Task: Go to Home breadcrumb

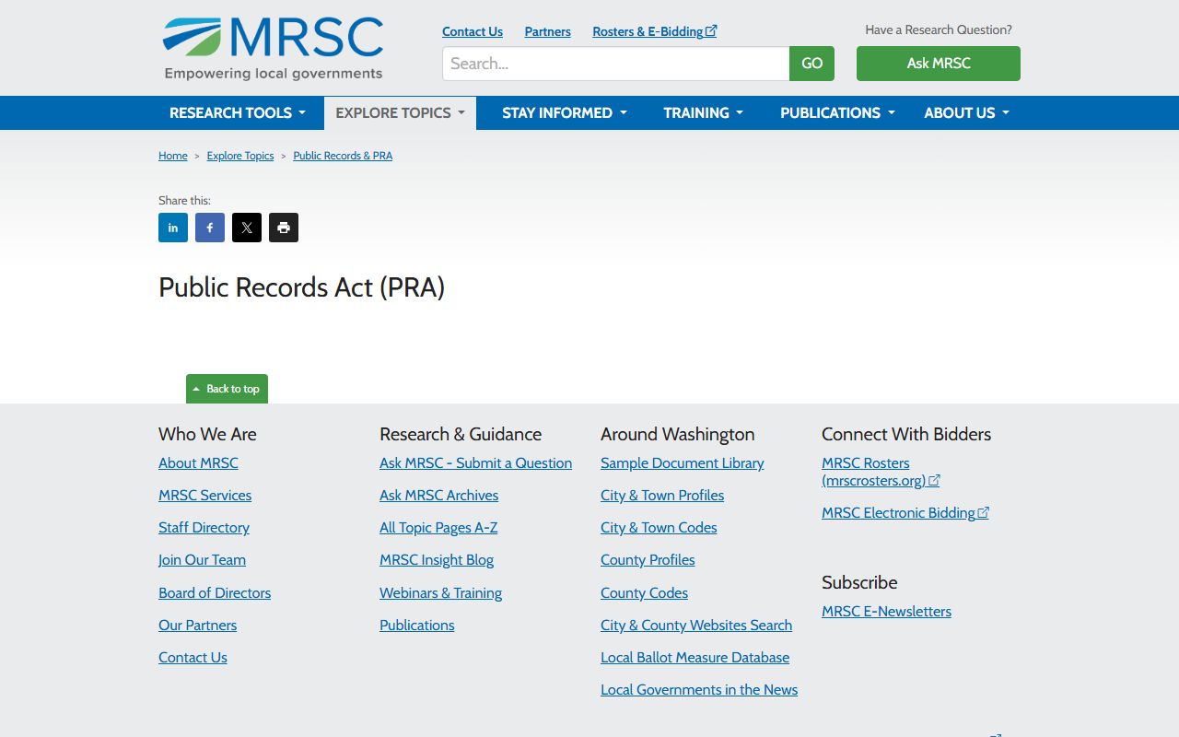Action: pyautogui.click(x=173, y=156)
